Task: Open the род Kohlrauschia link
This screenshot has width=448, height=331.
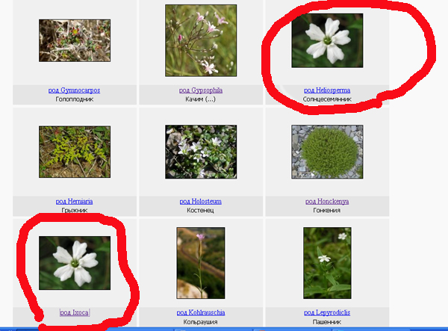Action: click(x=200, y=312)
